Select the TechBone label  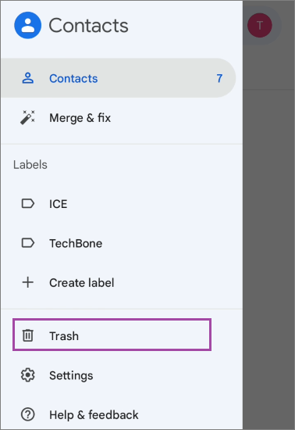(x=76, y=243)
